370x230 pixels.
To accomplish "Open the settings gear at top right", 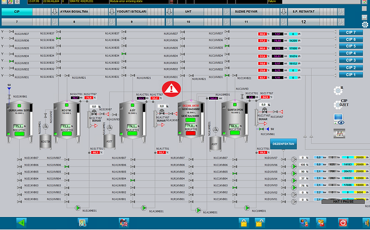I will pyautogui.click(x=365, y=24).
